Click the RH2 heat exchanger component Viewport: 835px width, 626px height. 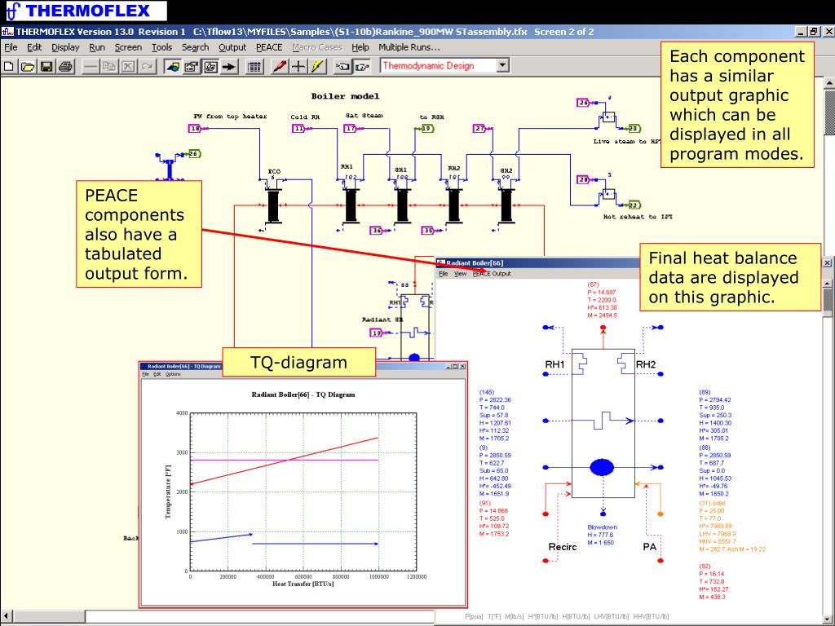(x=454, y=206)
